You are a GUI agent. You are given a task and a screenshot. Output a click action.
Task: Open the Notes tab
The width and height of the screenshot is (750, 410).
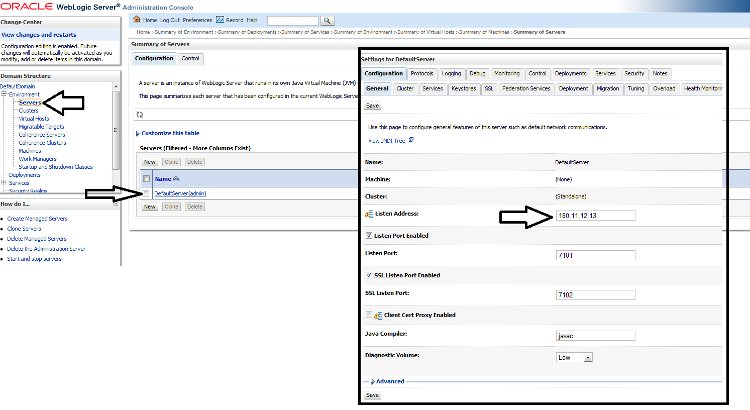click(x=660, y=73)
